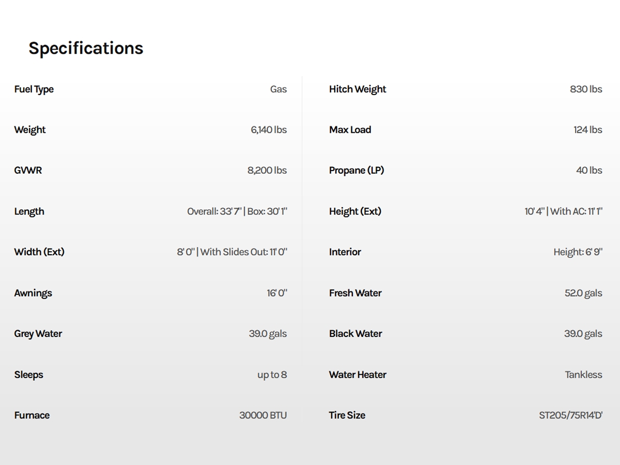Click the Interior height 6' 9" value

coord(578,252)
